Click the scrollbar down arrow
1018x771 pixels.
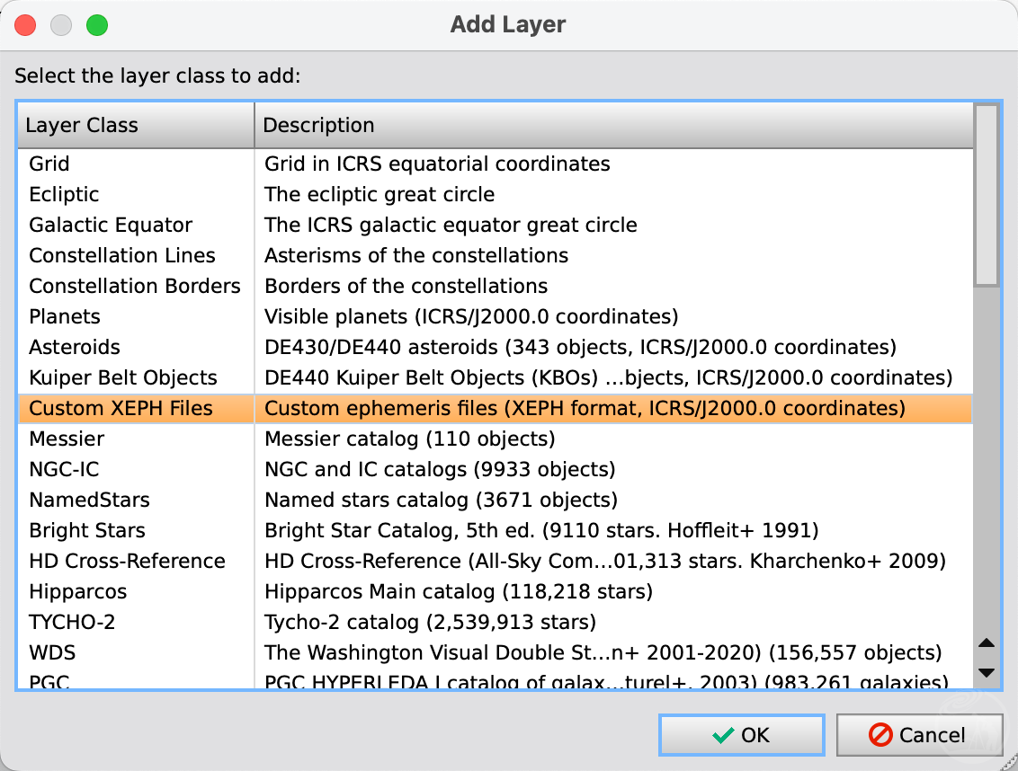pos(987,673)
